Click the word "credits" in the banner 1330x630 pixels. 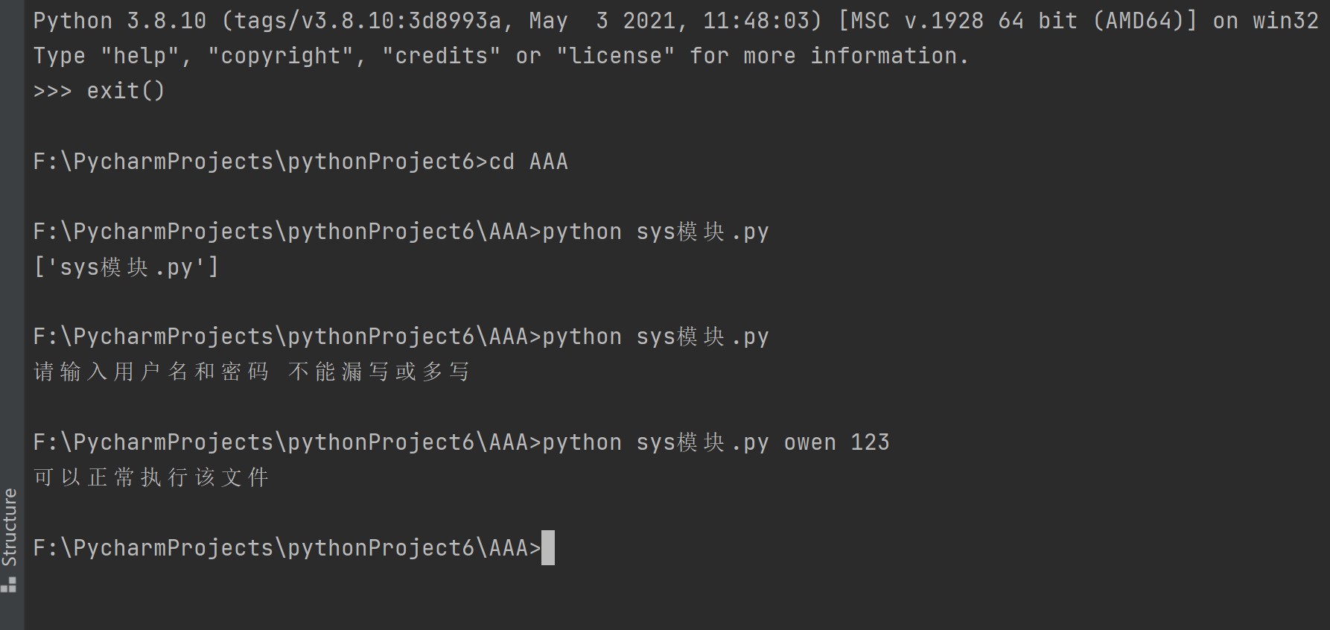442,56
